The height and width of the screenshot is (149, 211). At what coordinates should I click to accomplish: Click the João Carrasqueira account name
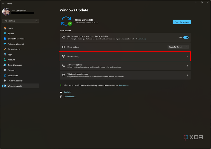tap(19, 11)
